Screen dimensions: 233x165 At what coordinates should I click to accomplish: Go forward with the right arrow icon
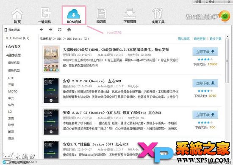pyautogui.click(x=50, y=30)
